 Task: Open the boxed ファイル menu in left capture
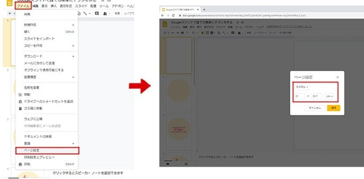pyautogui.click(x=23, y=6)
